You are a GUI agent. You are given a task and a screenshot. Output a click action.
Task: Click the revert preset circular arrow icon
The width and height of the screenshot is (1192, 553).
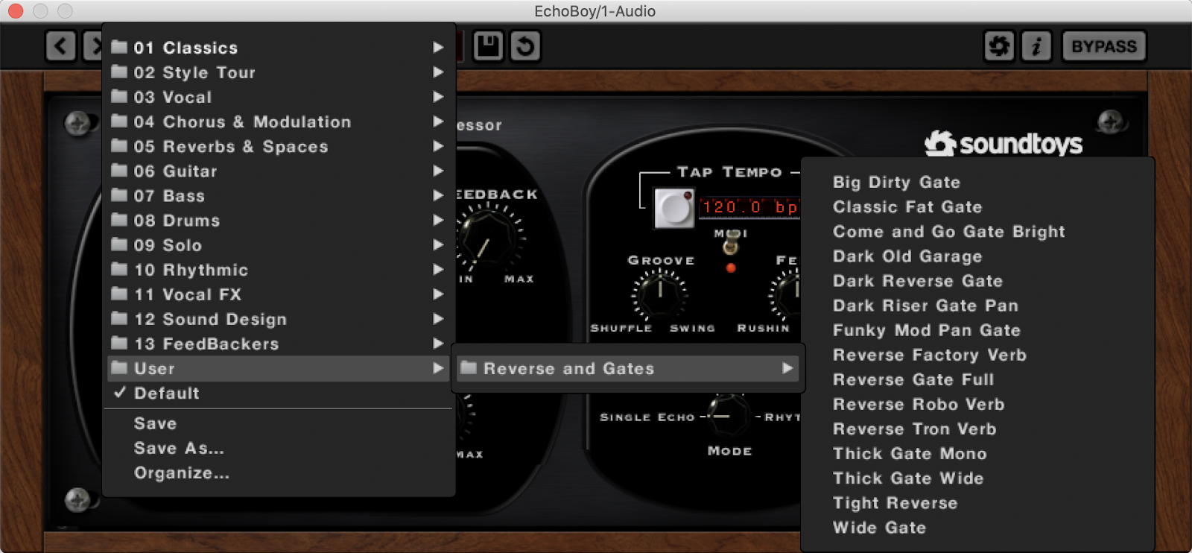525,46
